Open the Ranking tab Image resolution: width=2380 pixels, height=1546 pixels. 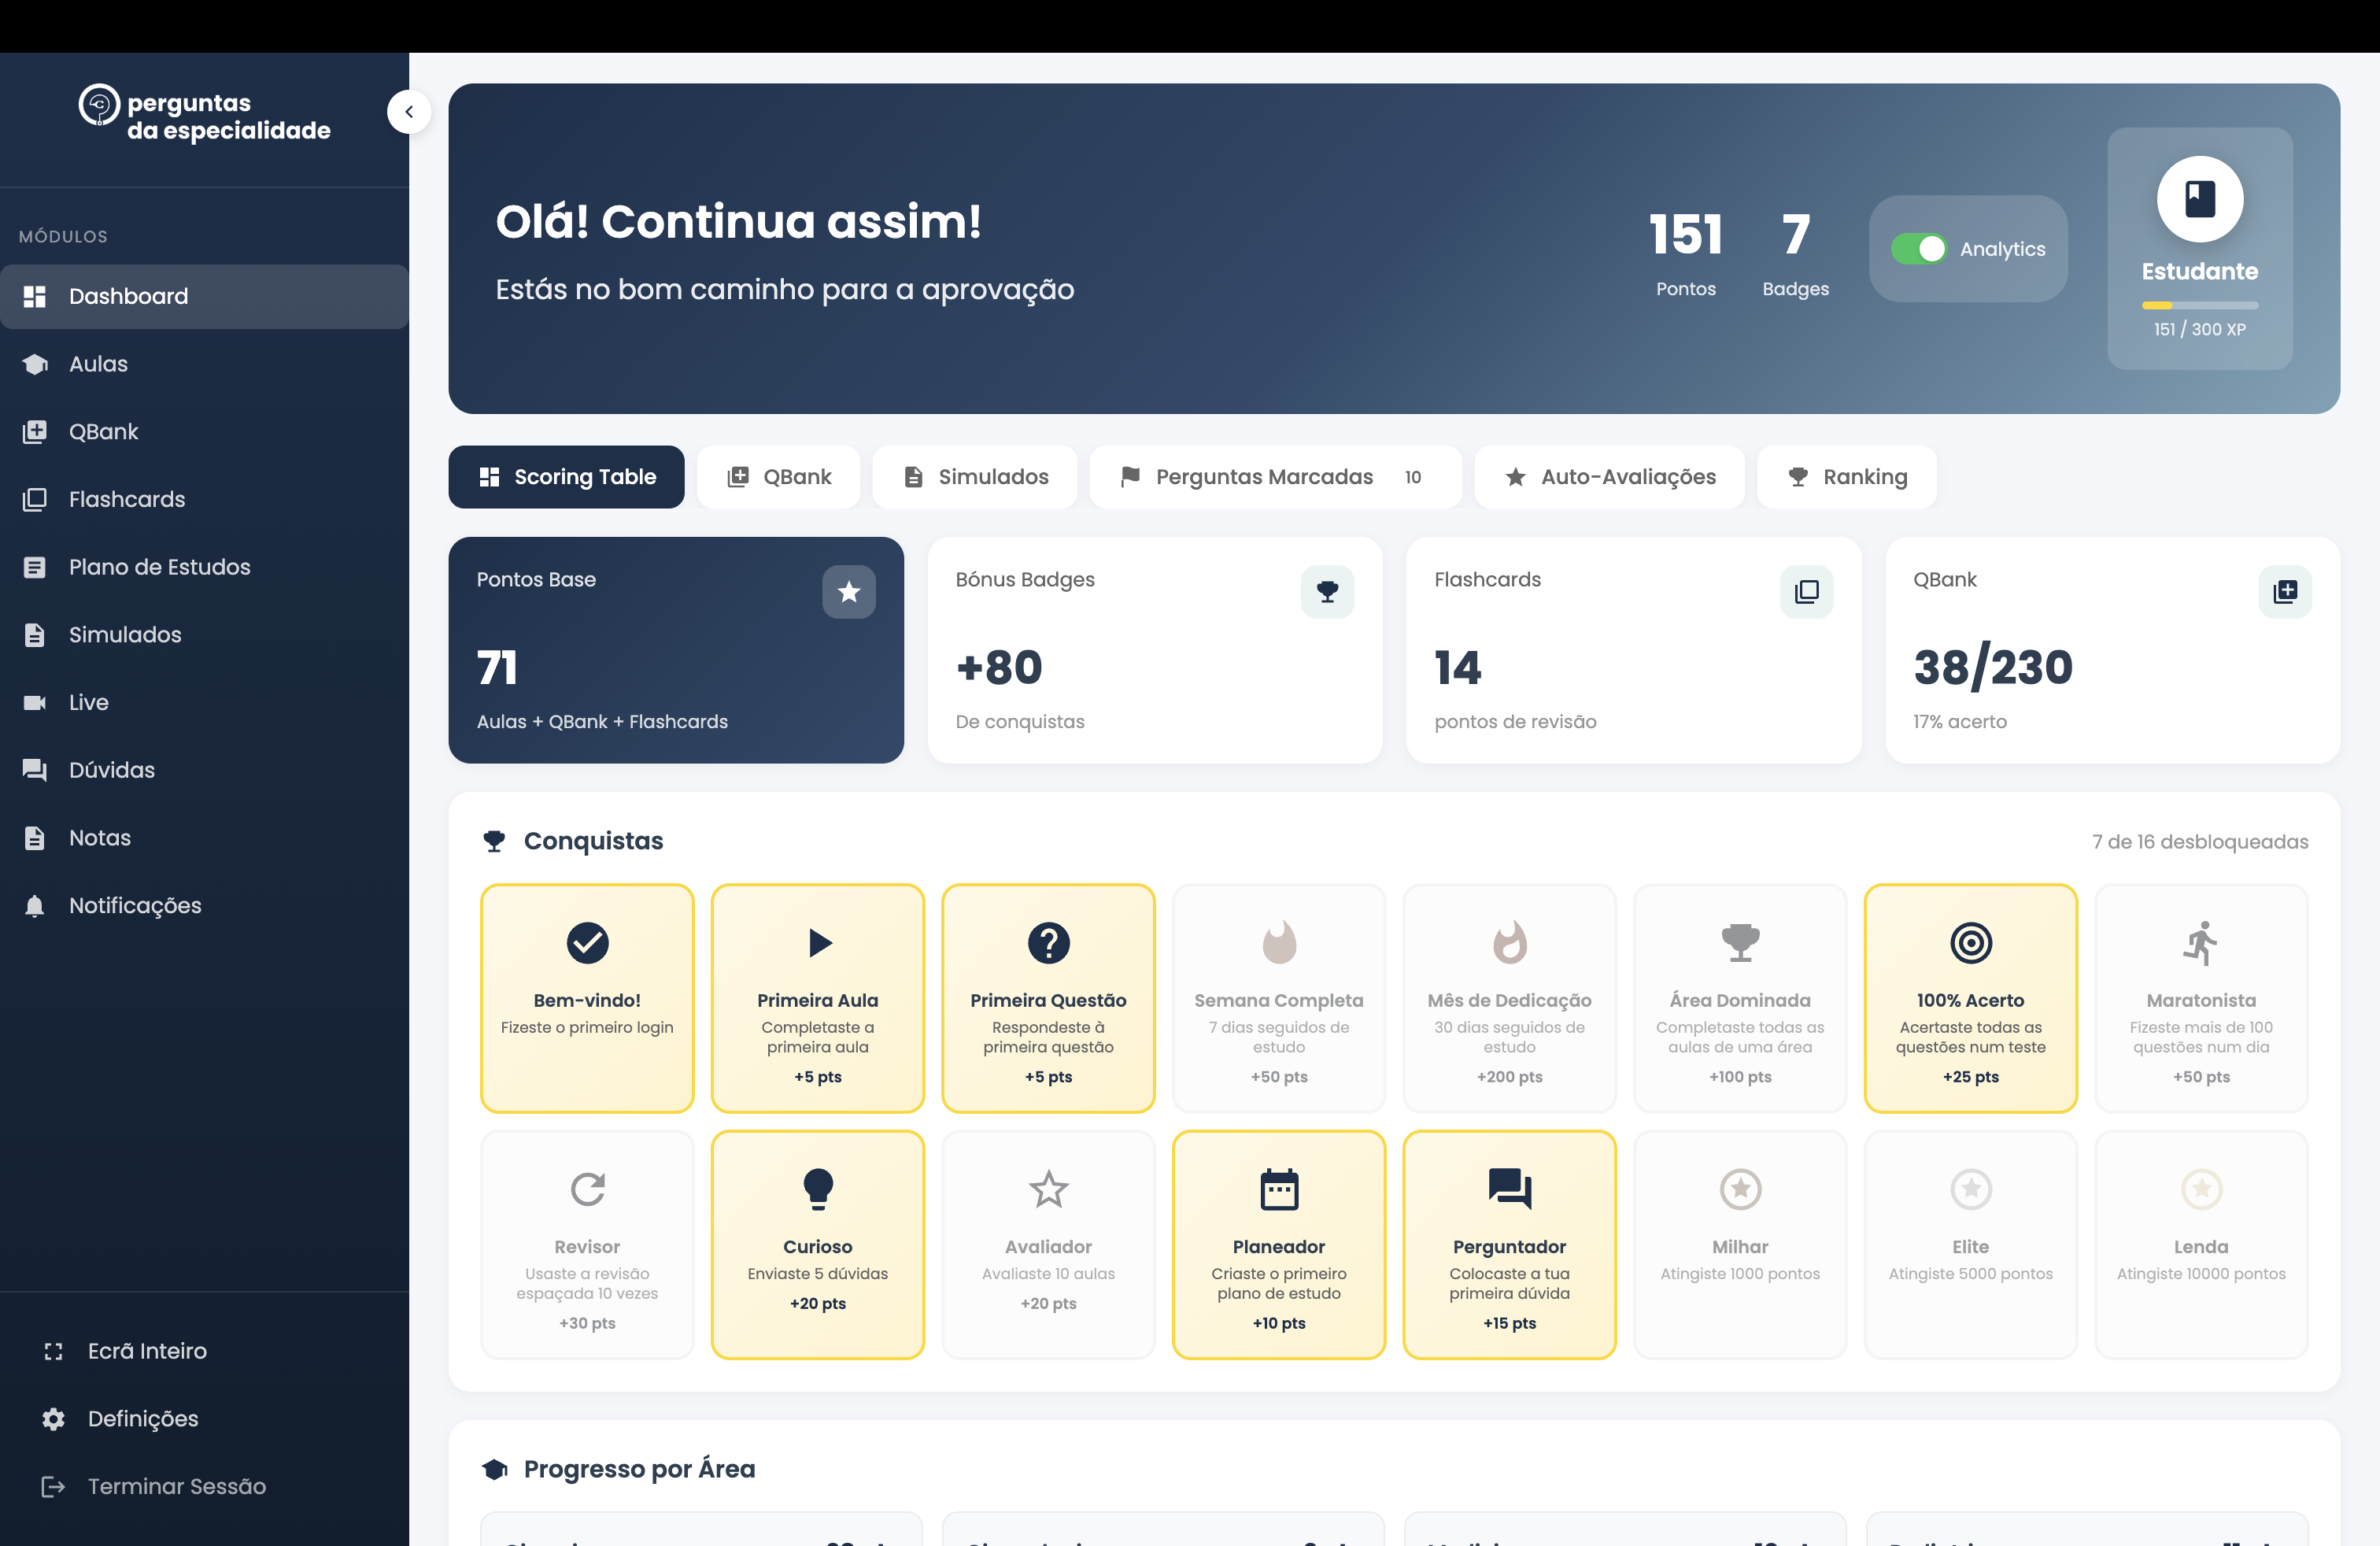pos(1846,477)
